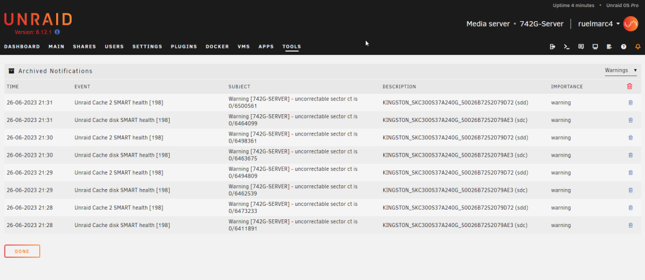This screenshot has height=280, width=645.
Task: Delete the 21:31 Cache disk notification
Action: click(631, 120)
